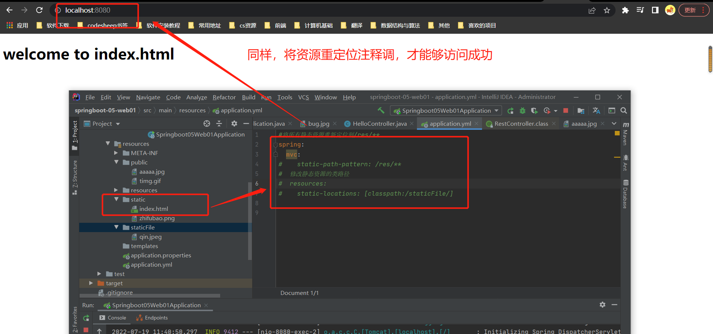The image size is (713, 334).
Task: Open the 其他 bookmark folder
Action: (439, 25)
